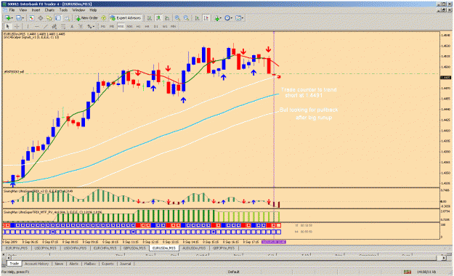Zoom out of the chart

point(186,18)
